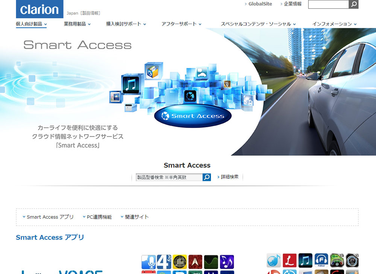Open the red navigation arrow app icon
376x274 pixels.
(196, 262)
